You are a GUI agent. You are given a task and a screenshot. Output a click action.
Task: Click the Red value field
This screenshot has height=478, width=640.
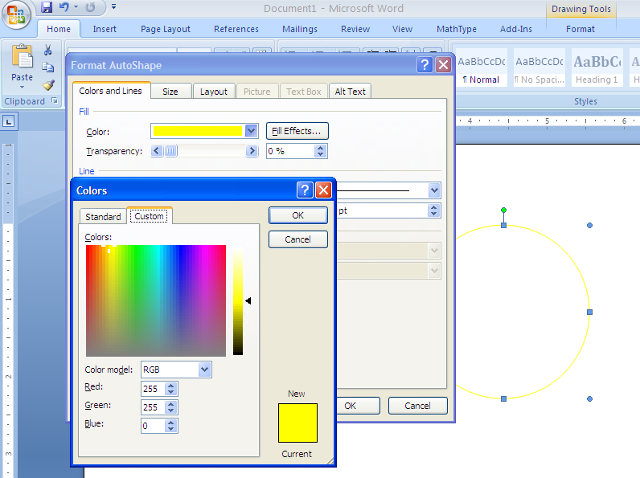[153, 389]
